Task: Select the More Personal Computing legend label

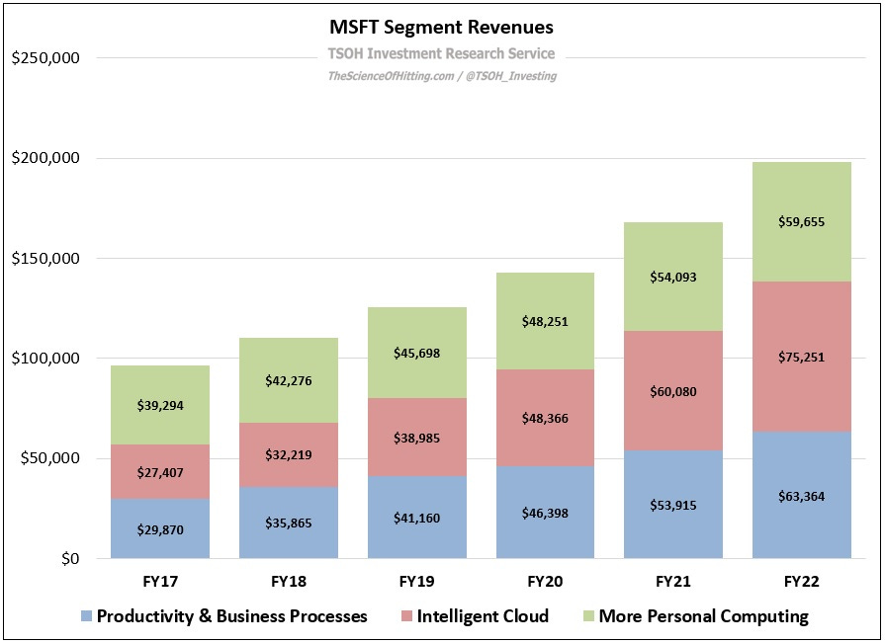Action: 704,616
